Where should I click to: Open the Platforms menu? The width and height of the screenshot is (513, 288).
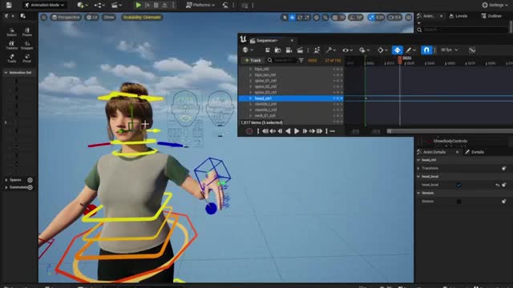tap(200, 5)
